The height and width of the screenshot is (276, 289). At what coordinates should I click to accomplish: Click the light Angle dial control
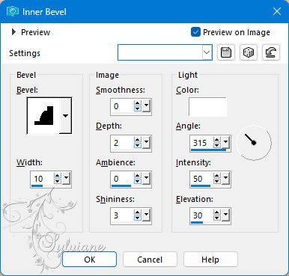(254, 143)
